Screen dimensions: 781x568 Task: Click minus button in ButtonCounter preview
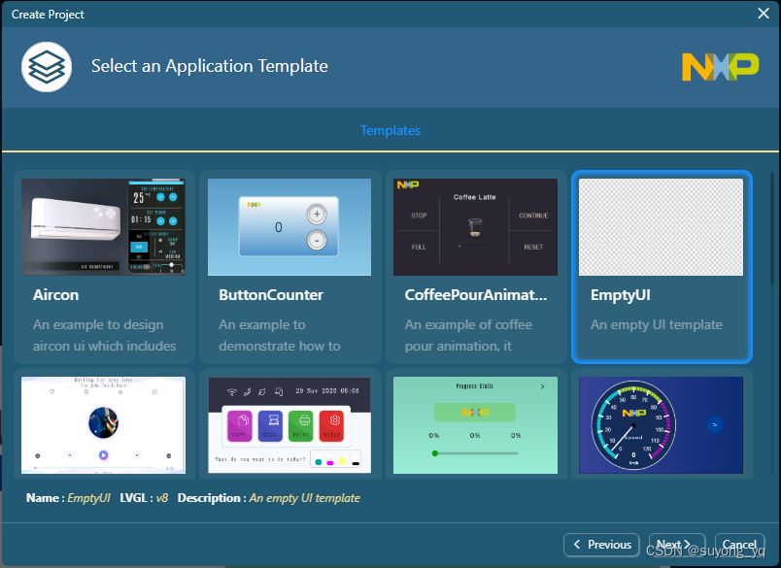pos(317,240)
